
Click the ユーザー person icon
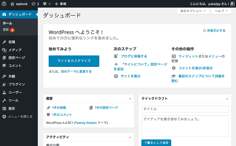[4, 92]
